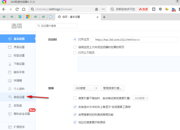
Task: Open 隐私安全设置 in the sidebar
Action: point(18,114)
